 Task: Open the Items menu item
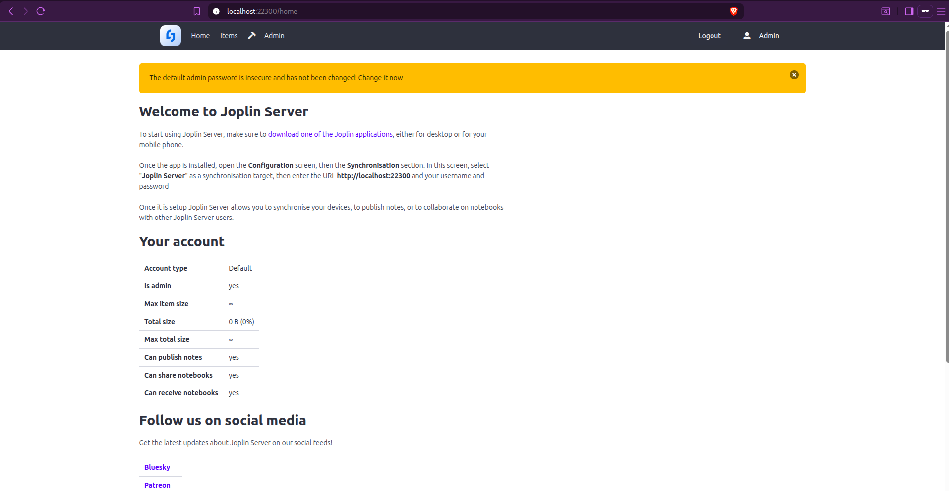[x=229, y=36]
